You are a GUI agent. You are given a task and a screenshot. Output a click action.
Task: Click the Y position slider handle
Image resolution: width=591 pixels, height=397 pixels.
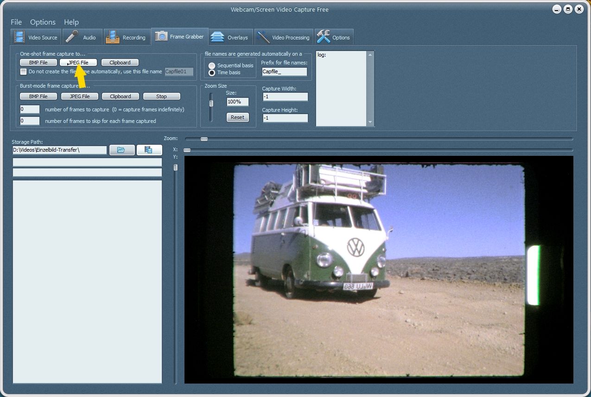point(176,167)
